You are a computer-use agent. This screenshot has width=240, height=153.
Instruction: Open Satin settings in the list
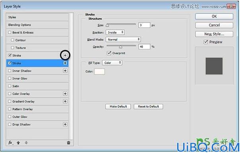click(37, 86)
